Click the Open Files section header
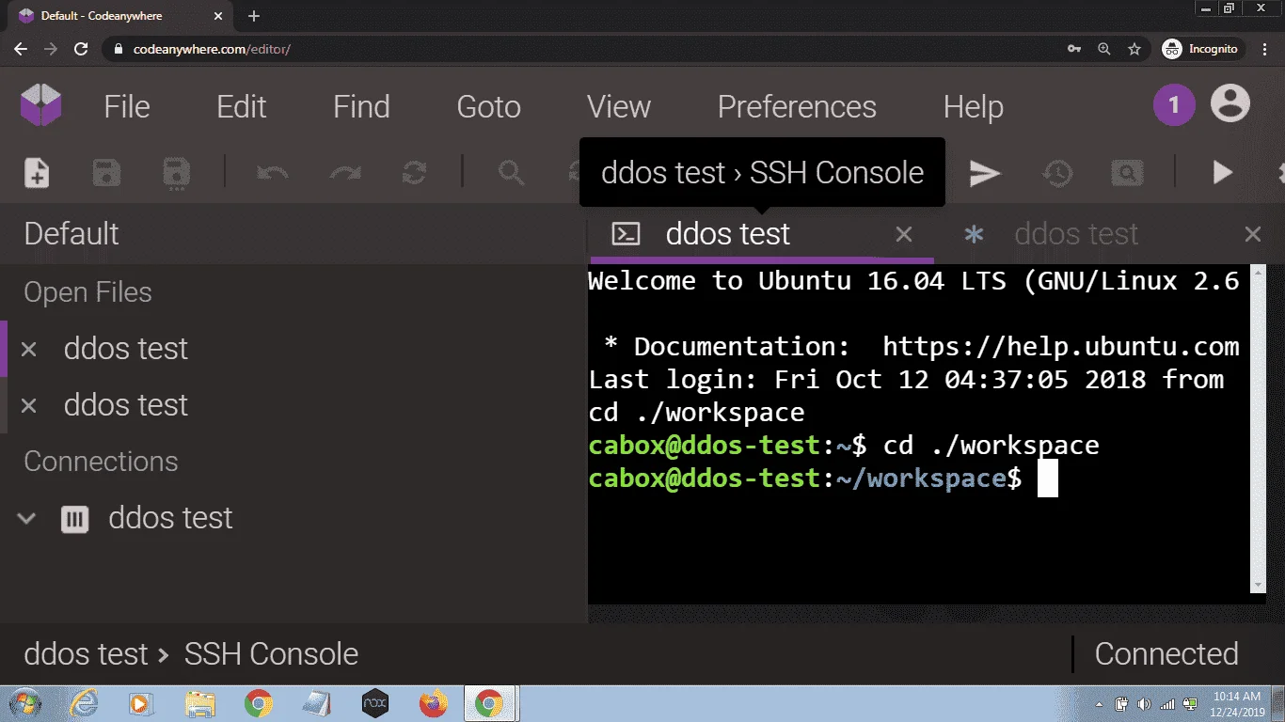 pos(87,292)
